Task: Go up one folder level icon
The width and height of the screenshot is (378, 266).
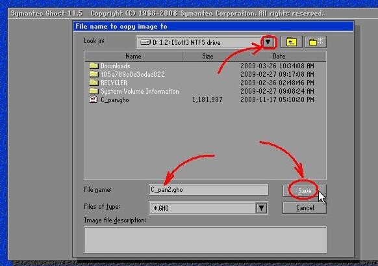Action: [291, 42]
